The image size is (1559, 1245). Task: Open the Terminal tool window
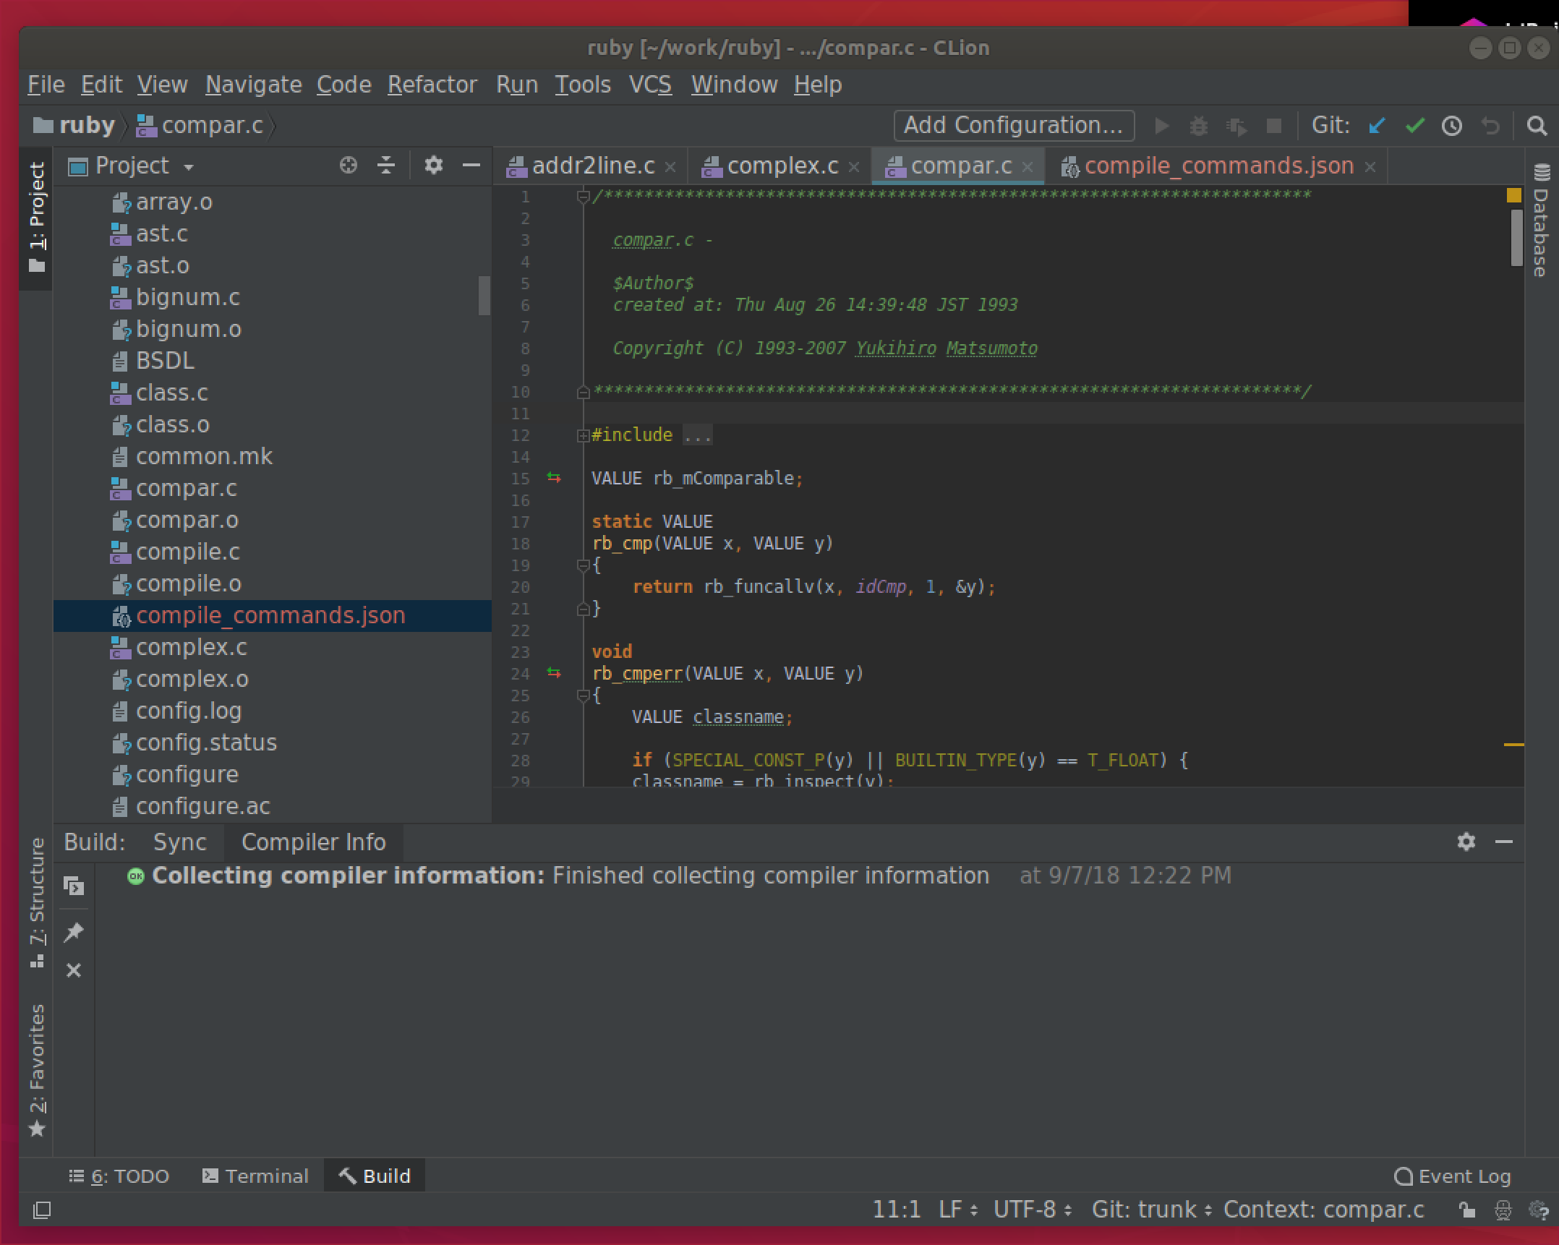tap(256, 1176)
